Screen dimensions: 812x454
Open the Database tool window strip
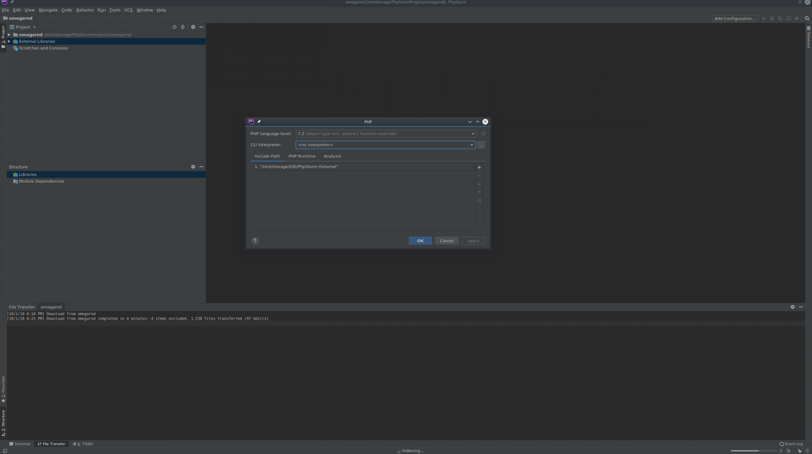point(808,38)
